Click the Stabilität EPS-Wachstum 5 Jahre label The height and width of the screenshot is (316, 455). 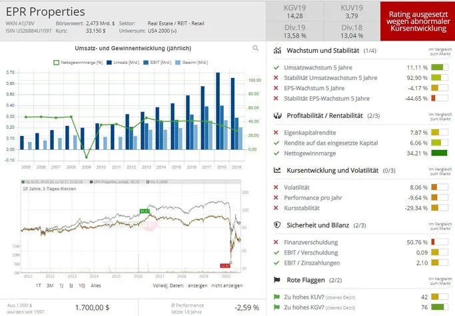click(326, 99)
